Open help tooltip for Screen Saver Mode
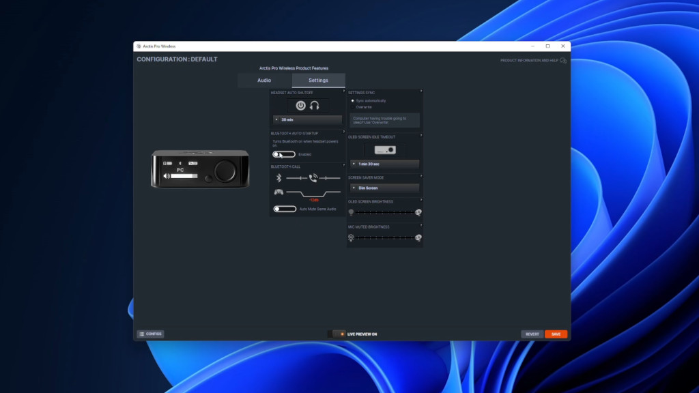Viewport: 699px width, 393px height. pyautogui.click(x=420, y=176)
